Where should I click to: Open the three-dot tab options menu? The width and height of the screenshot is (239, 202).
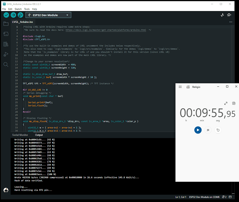(231, 22)
